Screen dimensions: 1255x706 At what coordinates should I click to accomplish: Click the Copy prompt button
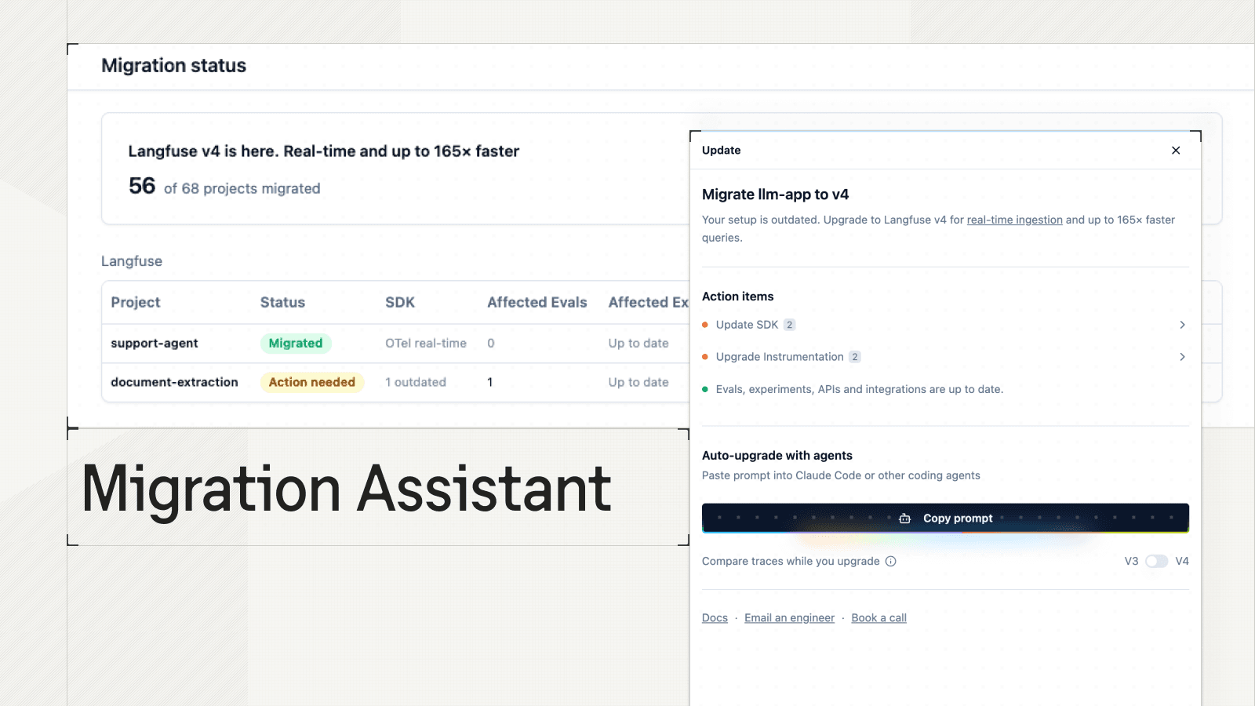945,518
